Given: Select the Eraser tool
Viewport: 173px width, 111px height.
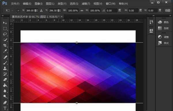Looking at the screenshot, I should pos(5,80).
